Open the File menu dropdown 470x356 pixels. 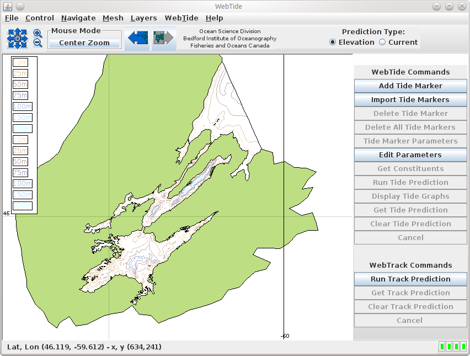(12, 18)
